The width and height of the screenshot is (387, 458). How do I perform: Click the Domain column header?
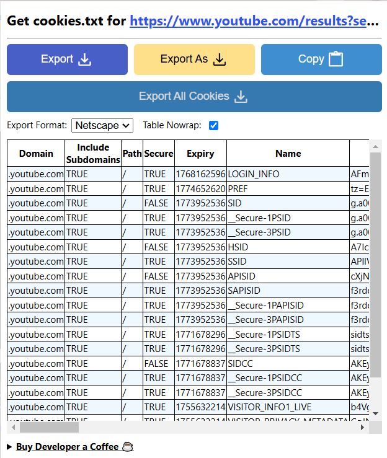[x=36, y=153]
